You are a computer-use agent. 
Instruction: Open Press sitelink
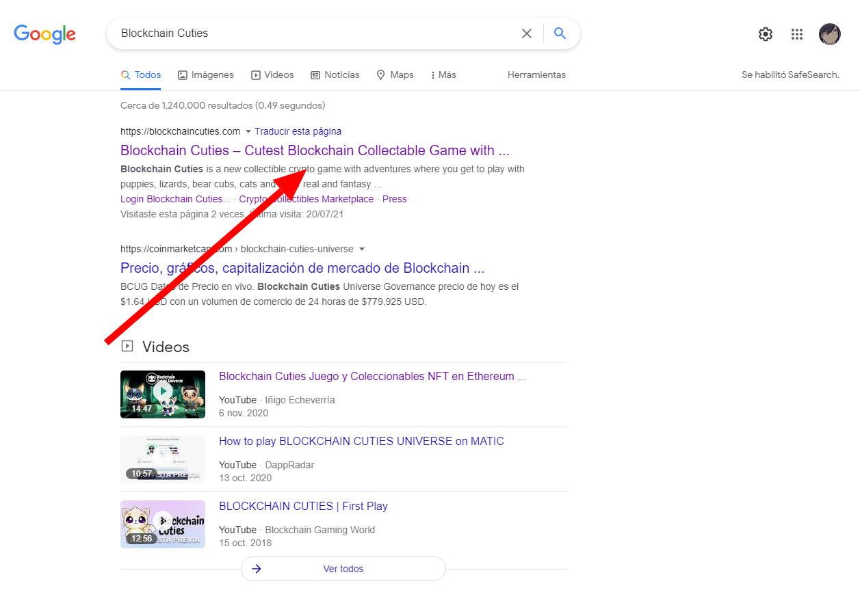394,199
